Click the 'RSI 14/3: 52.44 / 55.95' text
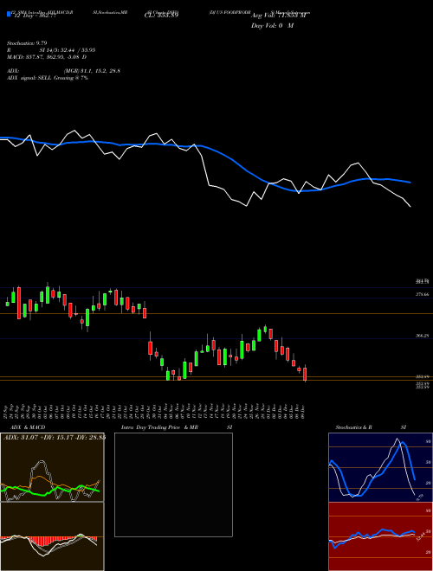The width and height of the screenshot is (433, 571). tap(51, 50)
